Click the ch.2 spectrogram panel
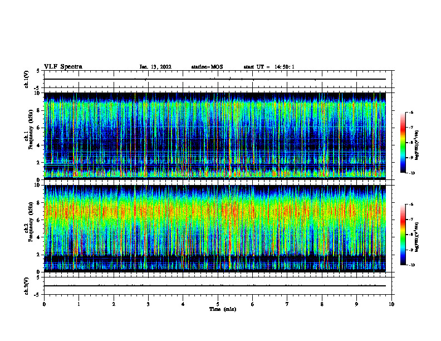This screenshot has height=341, width=441. click(214, 228)
